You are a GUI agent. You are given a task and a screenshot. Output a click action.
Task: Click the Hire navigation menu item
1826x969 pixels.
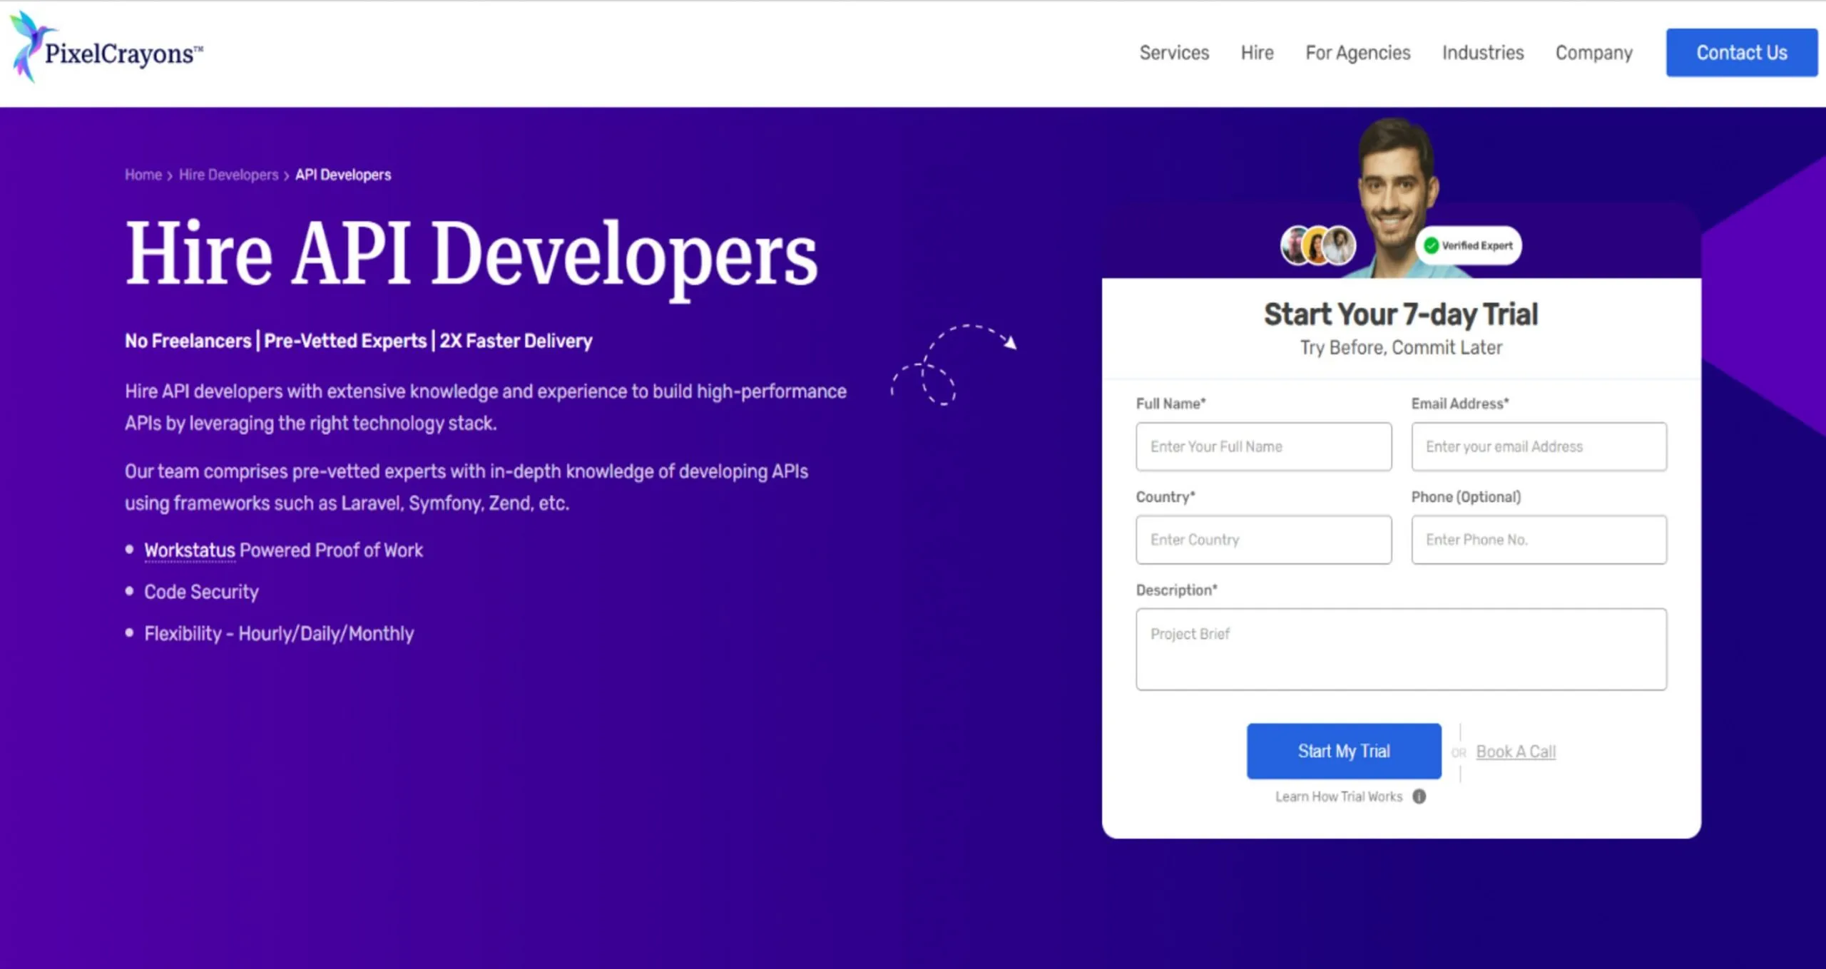[x=1258, y=52]
